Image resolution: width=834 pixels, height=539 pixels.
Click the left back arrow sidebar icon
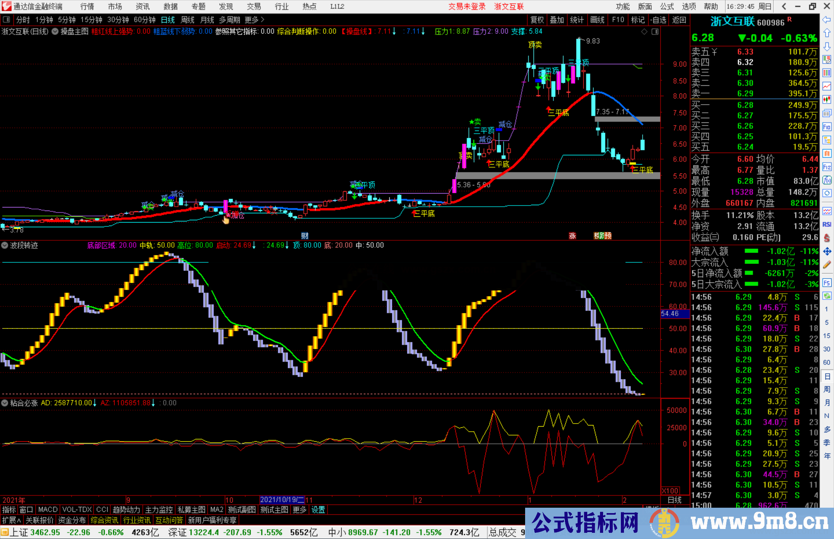(x=827, y=20)
